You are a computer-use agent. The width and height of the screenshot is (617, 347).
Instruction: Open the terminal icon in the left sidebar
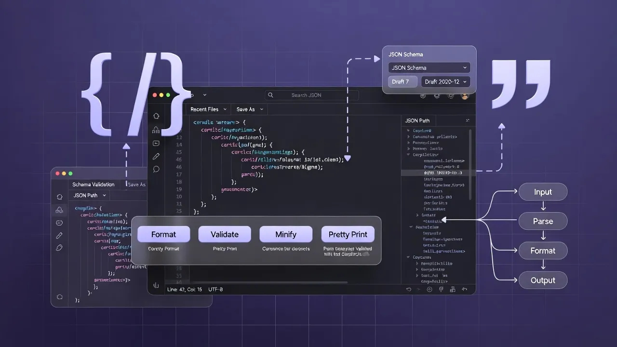(x=156, y=144)
